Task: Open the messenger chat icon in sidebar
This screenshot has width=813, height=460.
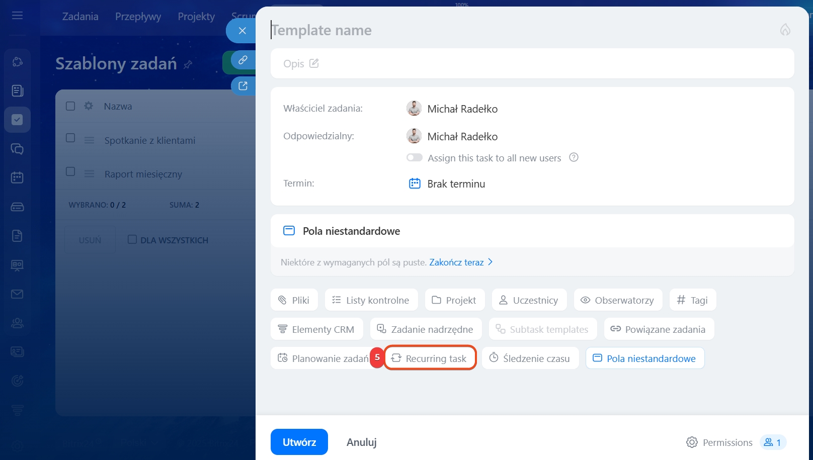Action: click(18, 149)
